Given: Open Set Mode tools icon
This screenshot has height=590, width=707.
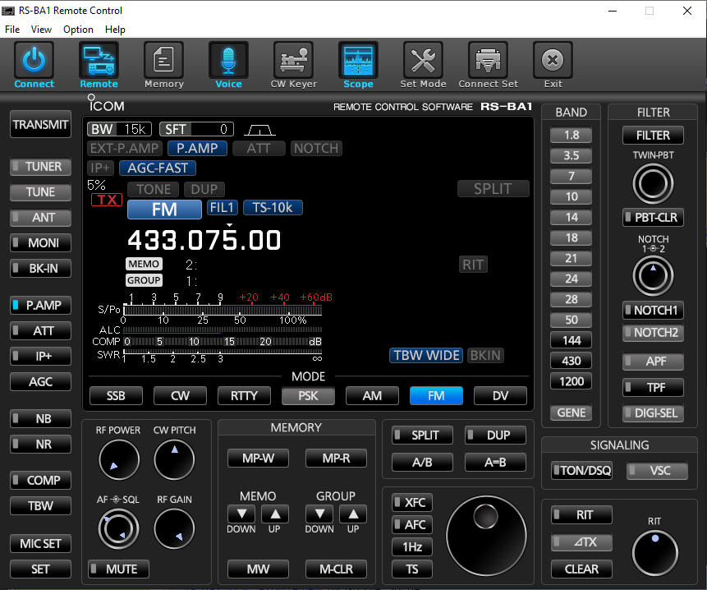Looking at the screenshot, I should [423, 61].
